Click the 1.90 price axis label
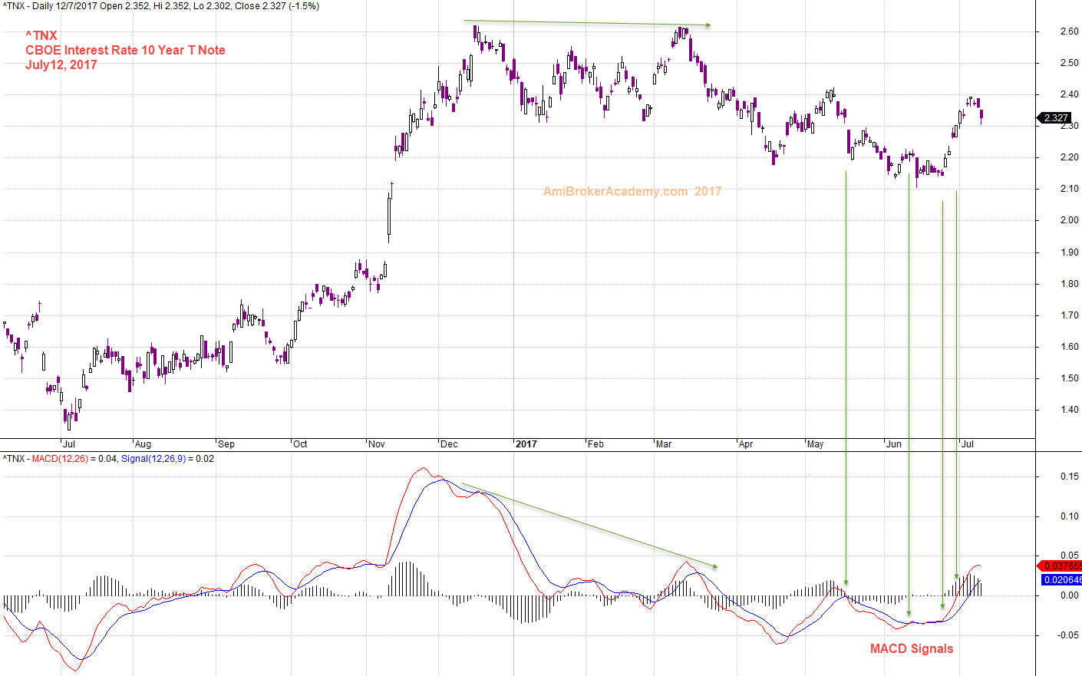The width and height of the screenshot is (1082, 676). click(x=1069, y=252)
